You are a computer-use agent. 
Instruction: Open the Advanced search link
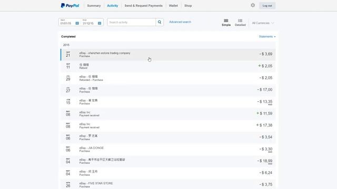(180, 22)
